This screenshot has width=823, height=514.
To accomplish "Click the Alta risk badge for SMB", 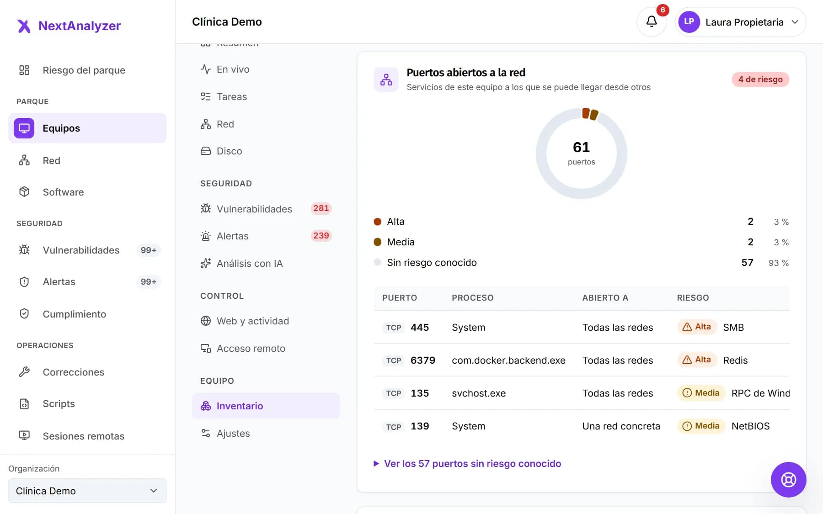I will [697, 327].
